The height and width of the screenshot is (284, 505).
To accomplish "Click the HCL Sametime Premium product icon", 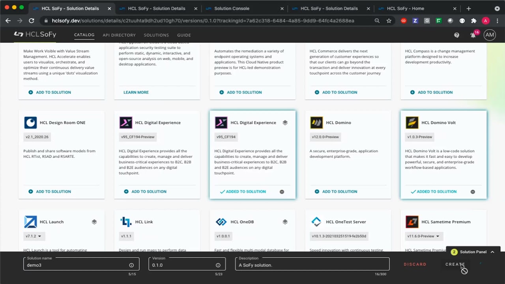I will pos(412,222).
